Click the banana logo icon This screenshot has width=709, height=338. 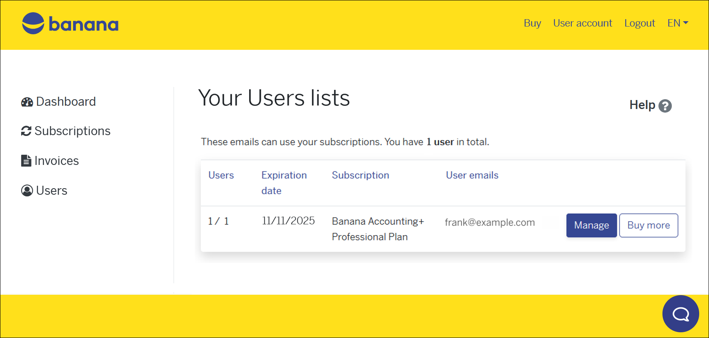33,23
